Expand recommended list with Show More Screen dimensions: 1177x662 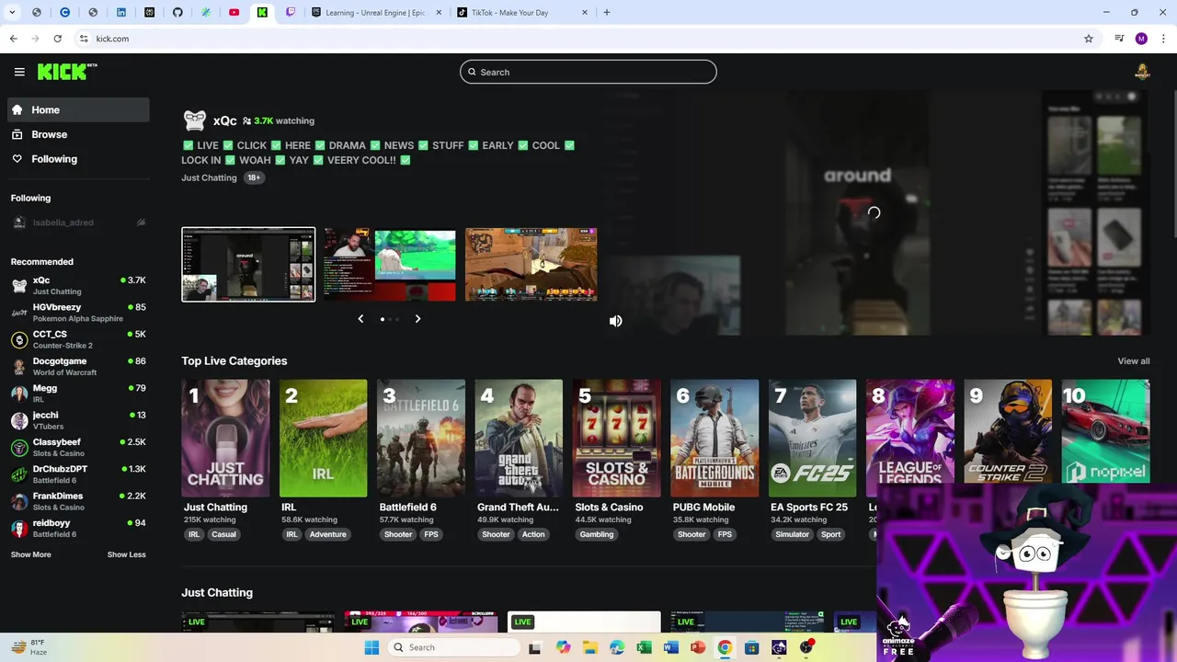31,554
